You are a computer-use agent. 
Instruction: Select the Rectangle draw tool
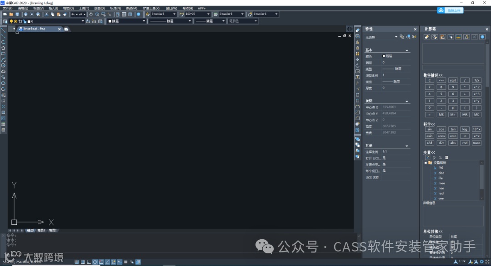4,54
